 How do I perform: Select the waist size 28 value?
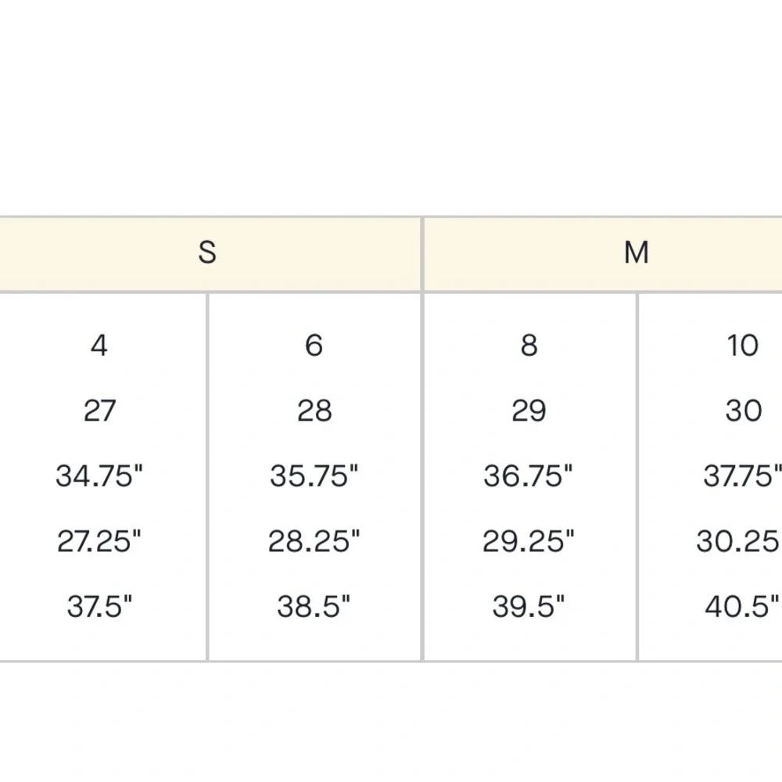tap(314, 411)
